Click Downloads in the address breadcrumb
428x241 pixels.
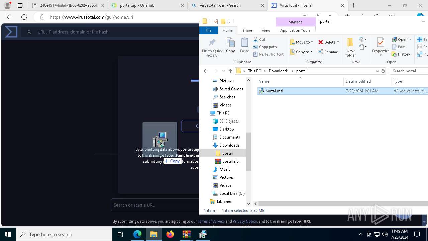(x=279, y=71)
